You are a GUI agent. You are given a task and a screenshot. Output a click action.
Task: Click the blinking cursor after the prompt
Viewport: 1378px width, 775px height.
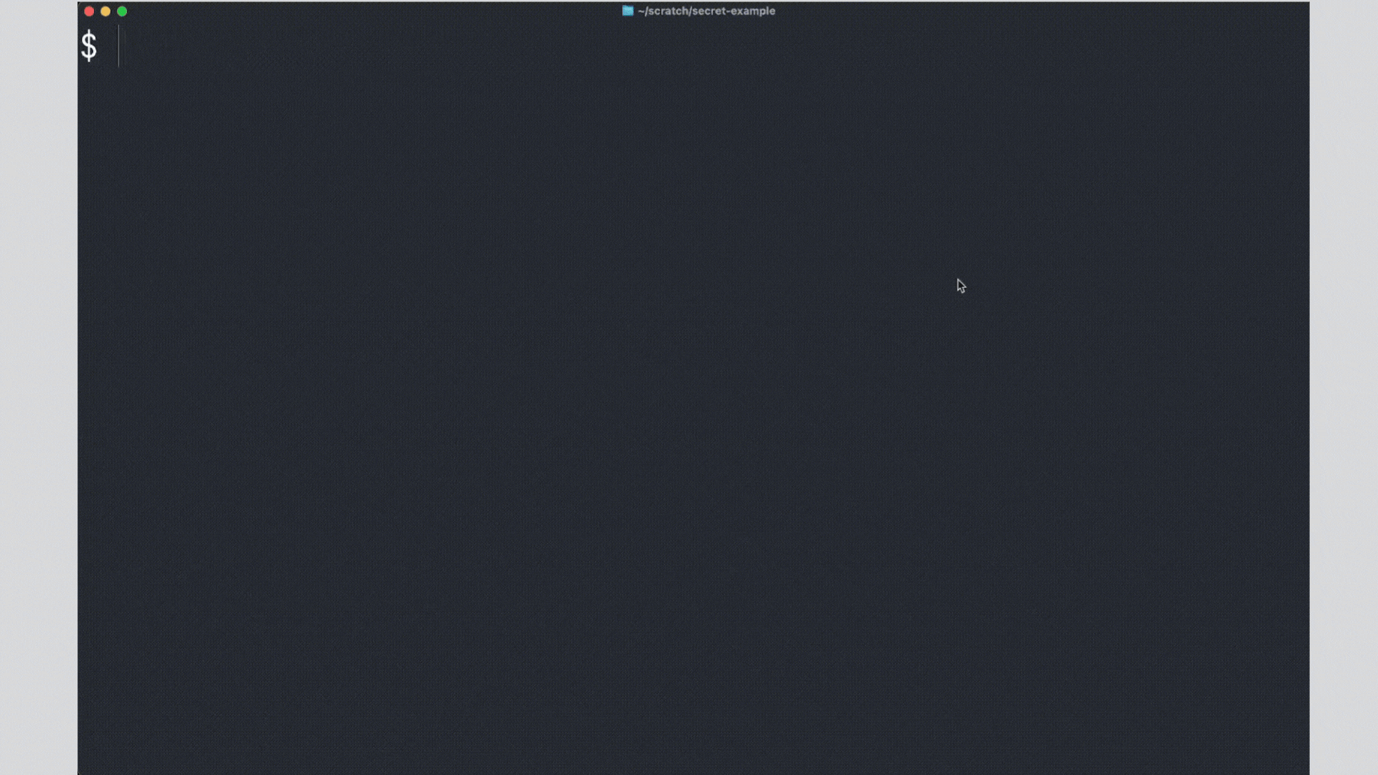(x=120, y=46)
